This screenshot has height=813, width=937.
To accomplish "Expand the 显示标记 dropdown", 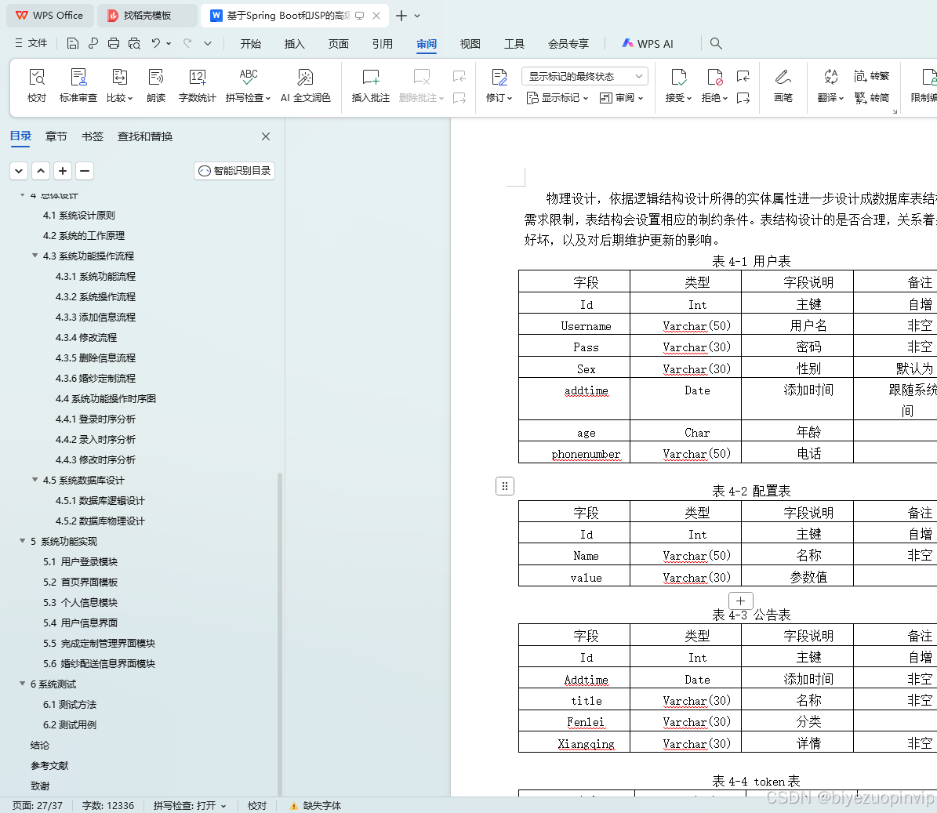I will [557, 97].
